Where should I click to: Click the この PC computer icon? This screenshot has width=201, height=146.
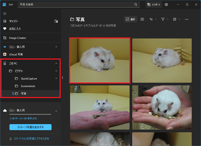[5, 63]
